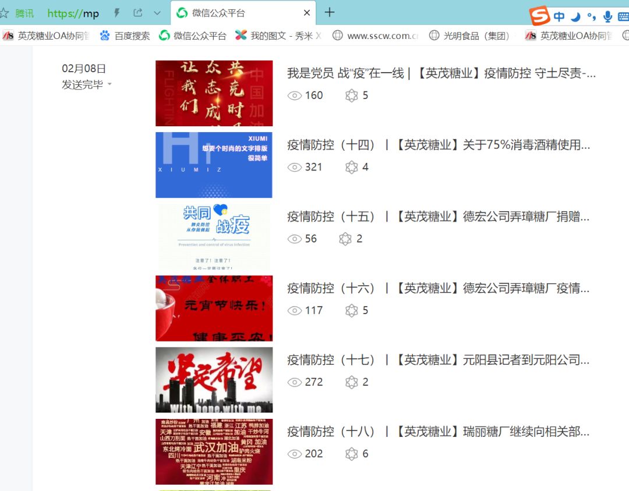Click the Sogou input method S logo
This screenshot has height=491, width=629.
coord(540,16)
